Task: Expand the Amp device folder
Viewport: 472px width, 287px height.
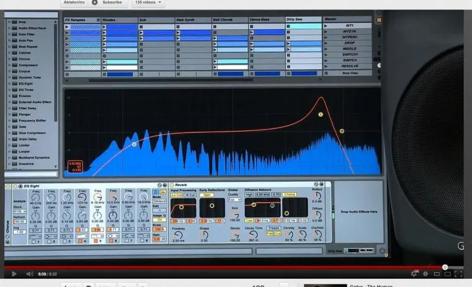Action: tap(9, 22)
